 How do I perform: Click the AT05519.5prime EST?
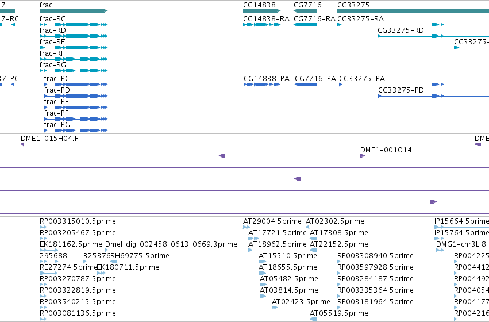pyautogui.click(x=313, y=319)
